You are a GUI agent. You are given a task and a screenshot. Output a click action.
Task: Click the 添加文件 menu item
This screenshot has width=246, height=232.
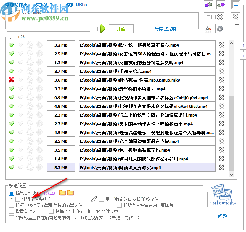(x=43, y=5)
